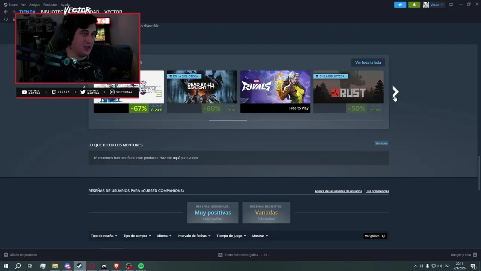Click the network tray icon
The height and width of the screenshot is (271, 481).
(433, 266)
